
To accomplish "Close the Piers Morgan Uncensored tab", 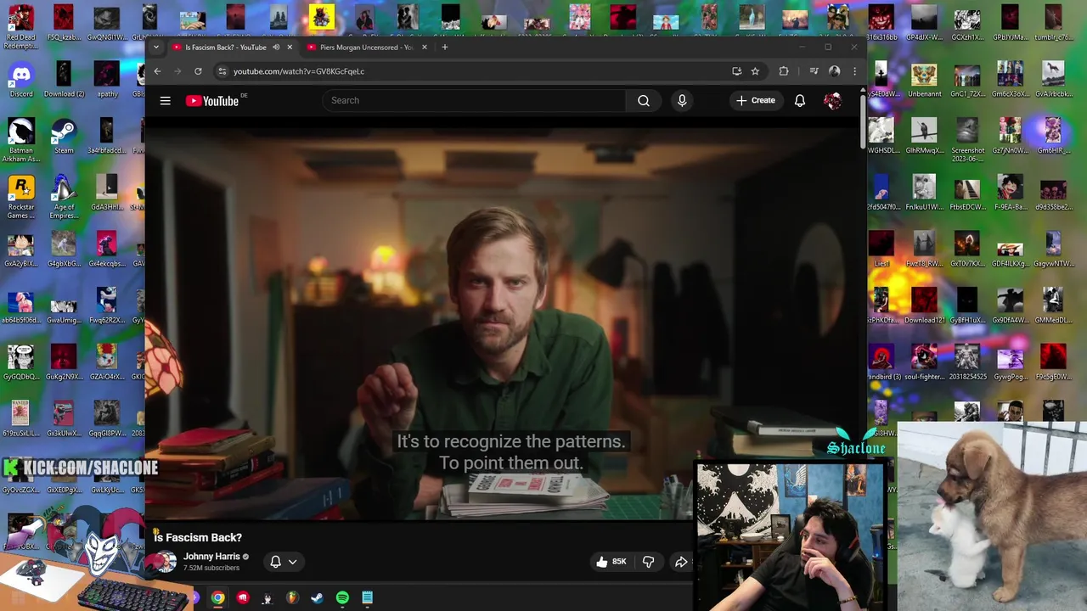I will tap(425, 47).
